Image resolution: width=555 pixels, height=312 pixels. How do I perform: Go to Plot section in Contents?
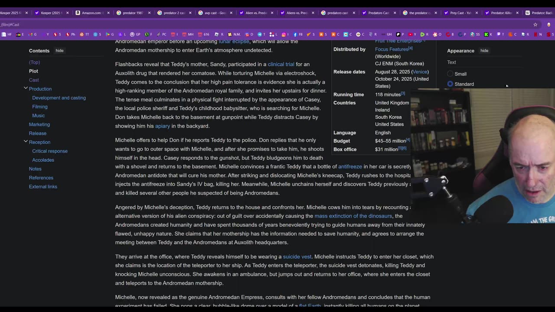coord(33,71)
